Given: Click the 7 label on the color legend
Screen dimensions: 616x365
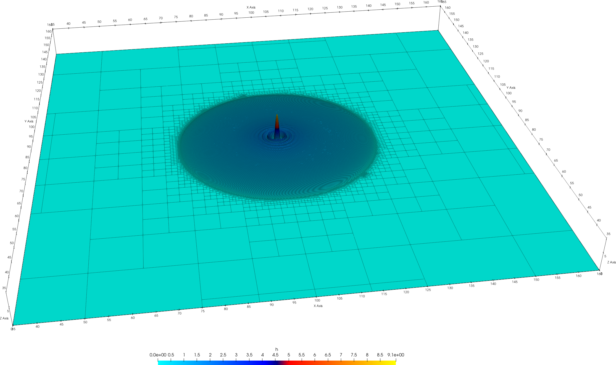Looking at the screenshot, I should (341, 355).
